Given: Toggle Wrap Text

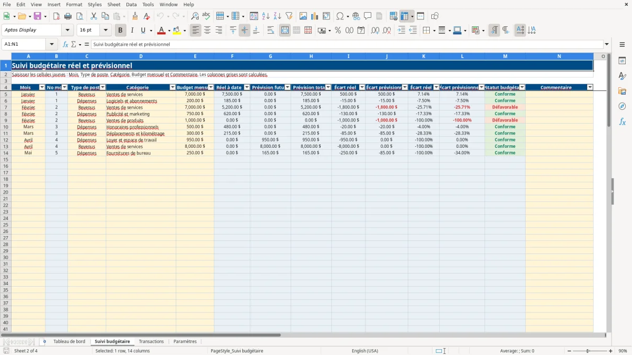Looking at the screenshot, I should pos(271,31).
